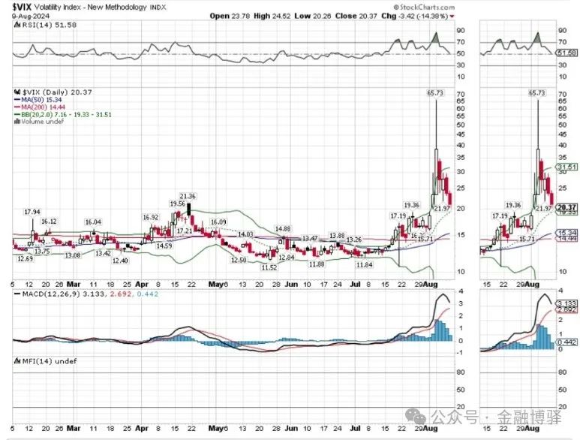Click the 51.58 RSI value tag
This screenshot has width=580, height=440.
(567, 53)
